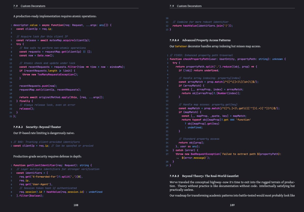
Task: Click the line 'const release = await mutexMap.acquire(clientIp);'
Action: pyautogui.click(x=53, y=40)
